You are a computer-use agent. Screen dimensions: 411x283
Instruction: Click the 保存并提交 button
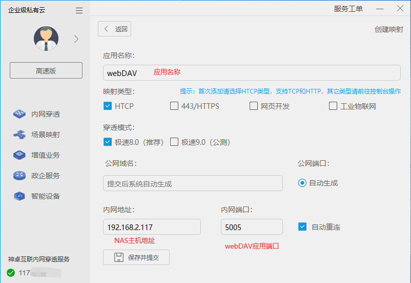pyautogui.click(x=136, y=257)
